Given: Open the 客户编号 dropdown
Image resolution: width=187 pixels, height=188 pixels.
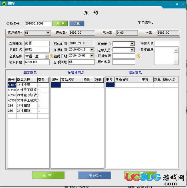Looking at the screenshot, I should (x=48, y=33).
